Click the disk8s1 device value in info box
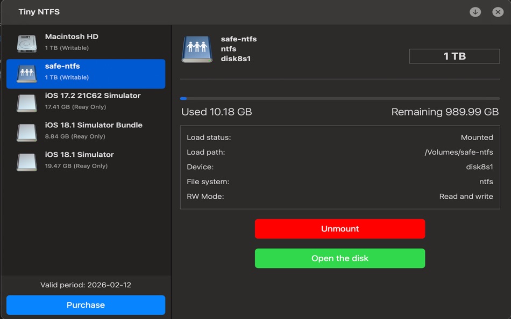The height and width of the screenshot is (319, 511). (479, 167)
